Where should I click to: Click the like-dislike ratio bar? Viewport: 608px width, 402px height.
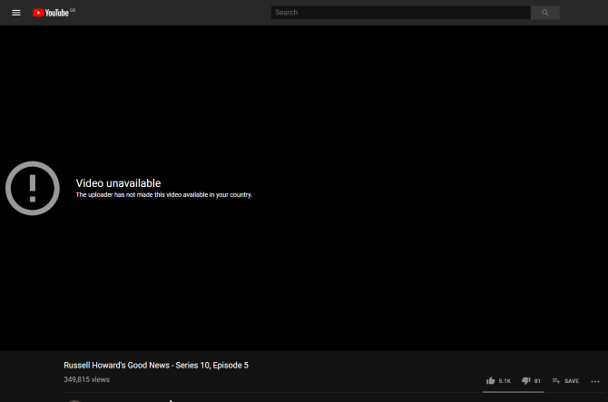point(514,392)
